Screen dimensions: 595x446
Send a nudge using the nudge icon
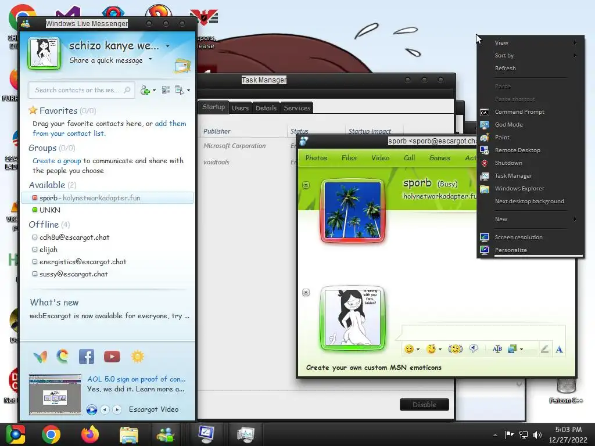click(455, 349)
